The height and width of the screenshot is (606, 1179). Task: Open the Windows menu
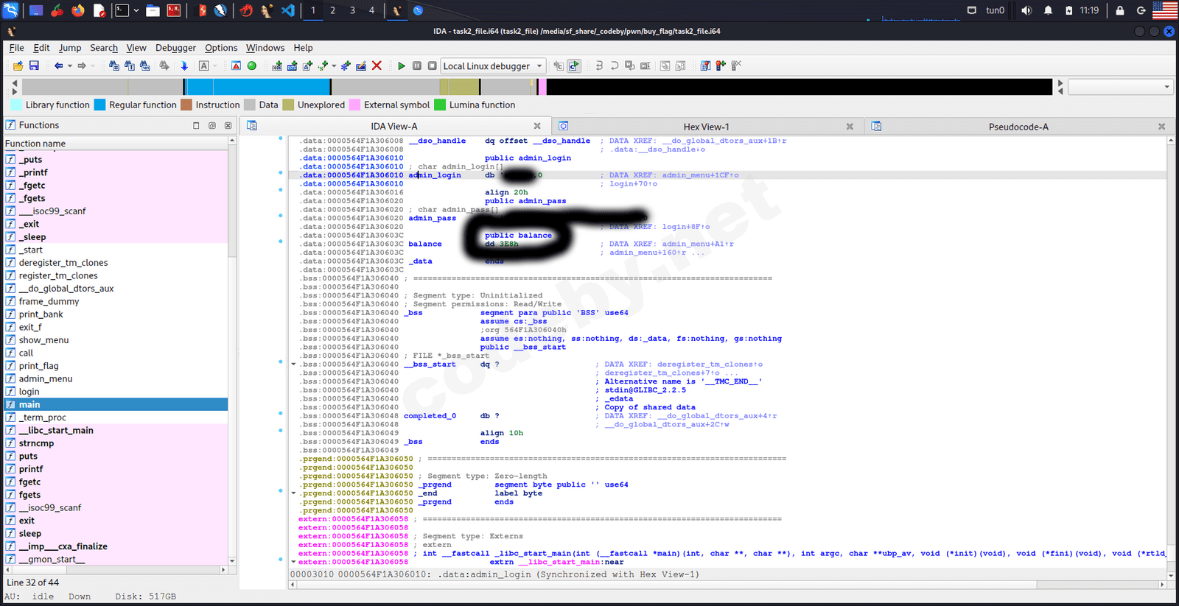click(x=265, y=48)
